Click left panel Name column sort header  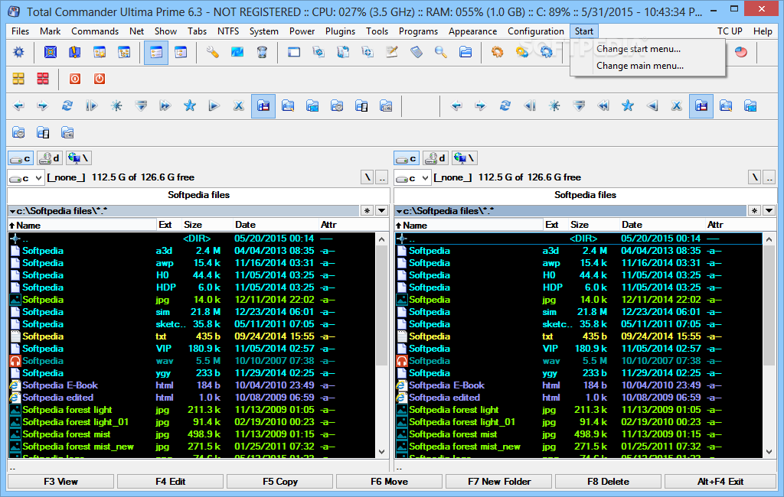(82, 226)
